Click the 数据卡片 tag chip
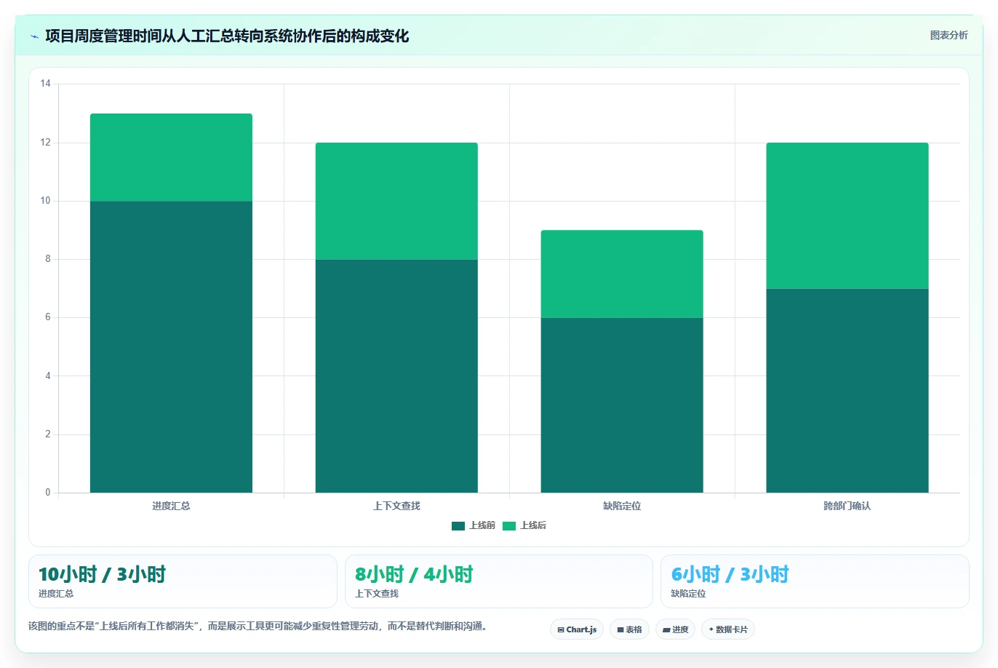998x668 pixels. click(728, 629)
